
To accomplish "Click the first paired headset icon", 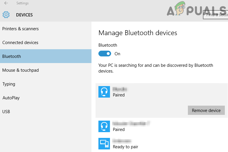I will (x=104, y=92).
